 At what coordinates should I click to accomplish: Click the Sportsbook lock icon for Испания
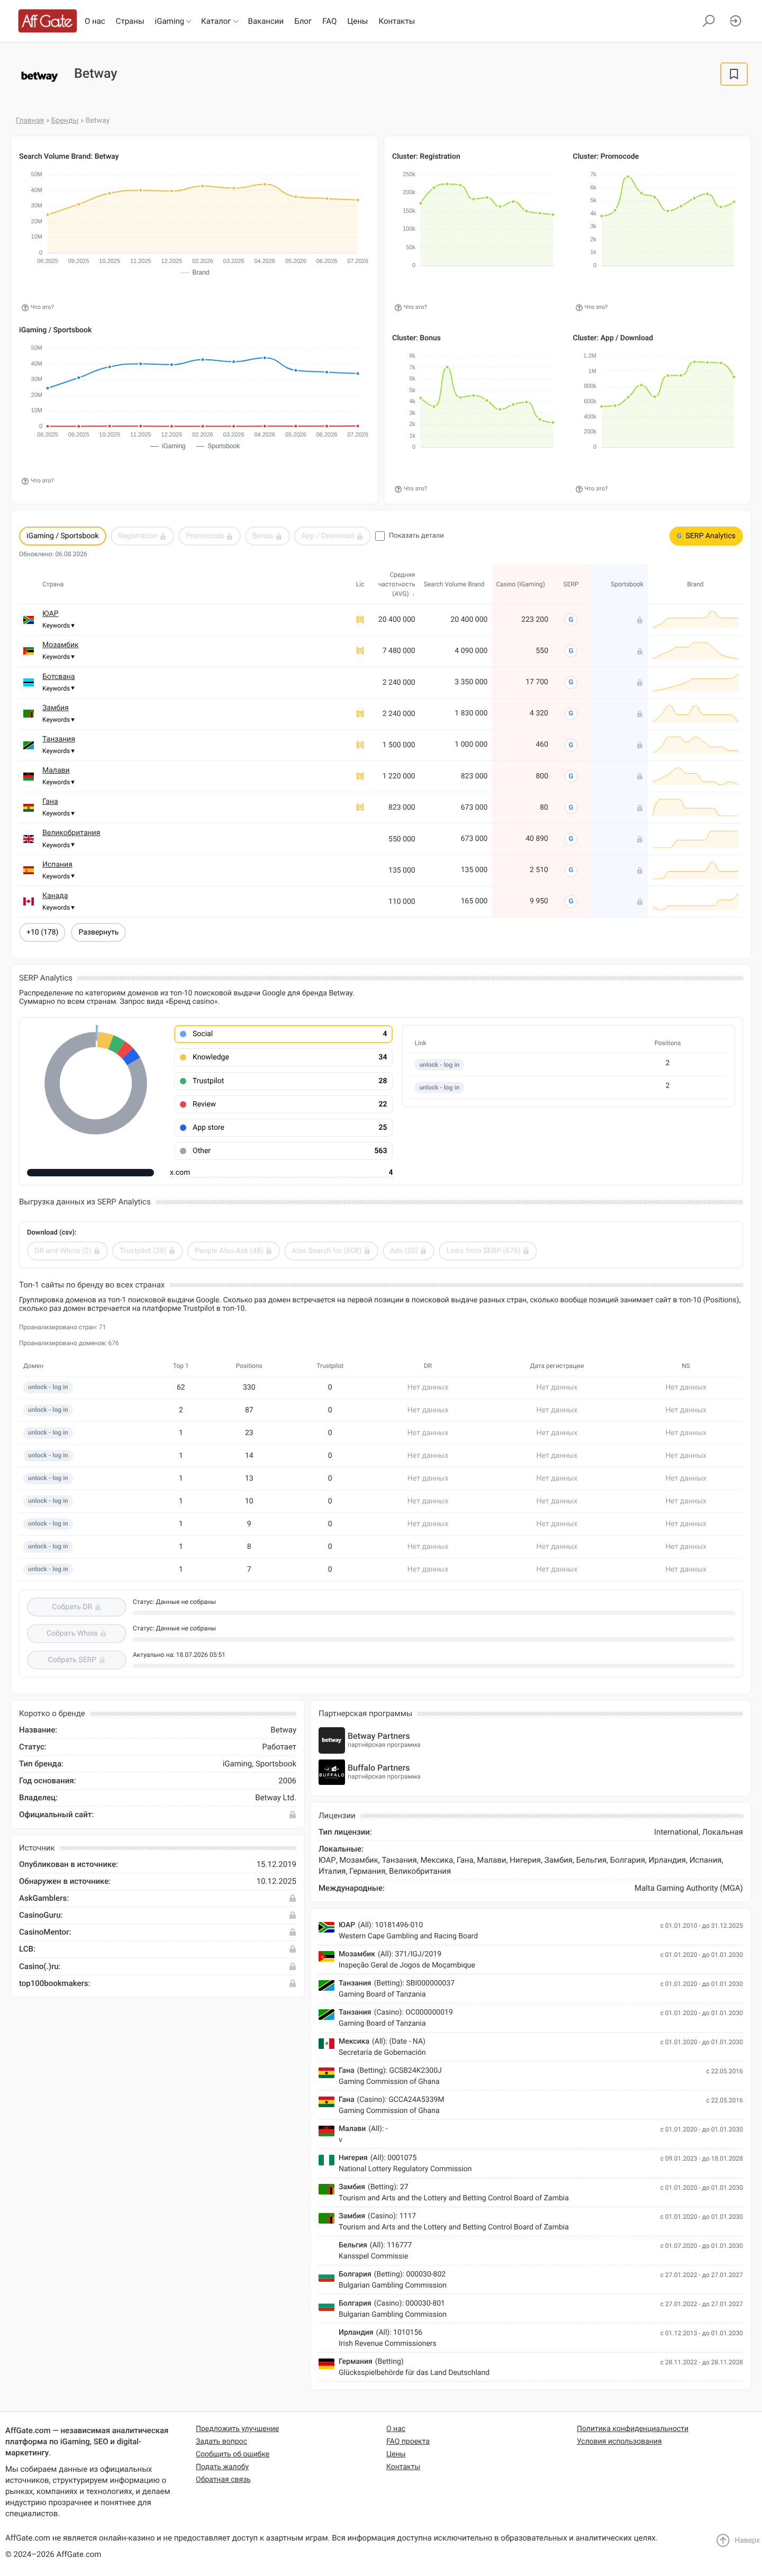pyautogui.click(x=639, y=870)
